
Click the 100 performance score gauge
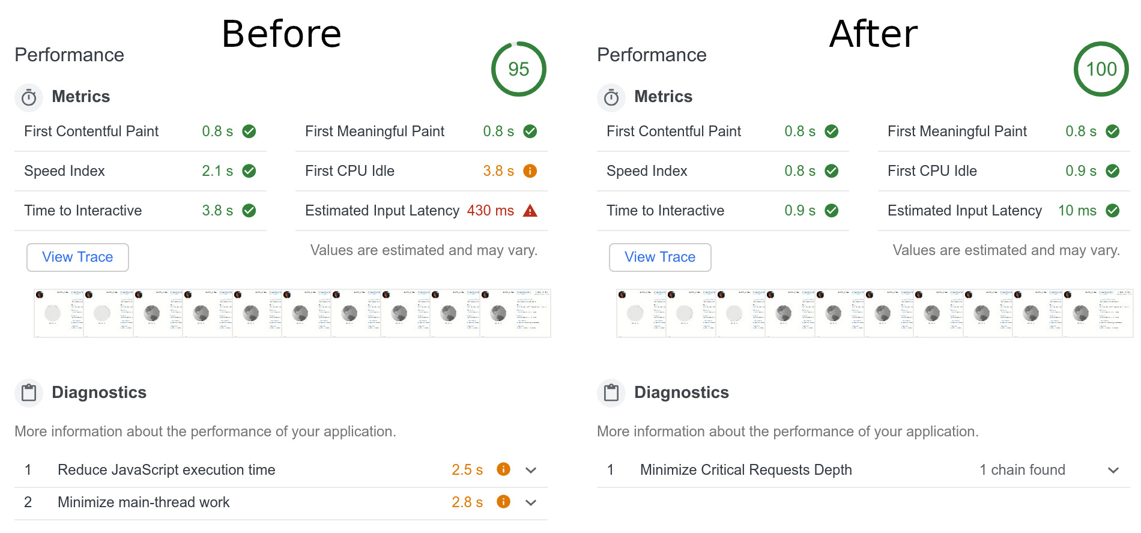pos(1101,69)
